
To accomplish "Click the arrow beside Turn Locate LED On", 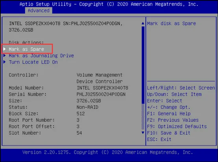I will point(5,62).
